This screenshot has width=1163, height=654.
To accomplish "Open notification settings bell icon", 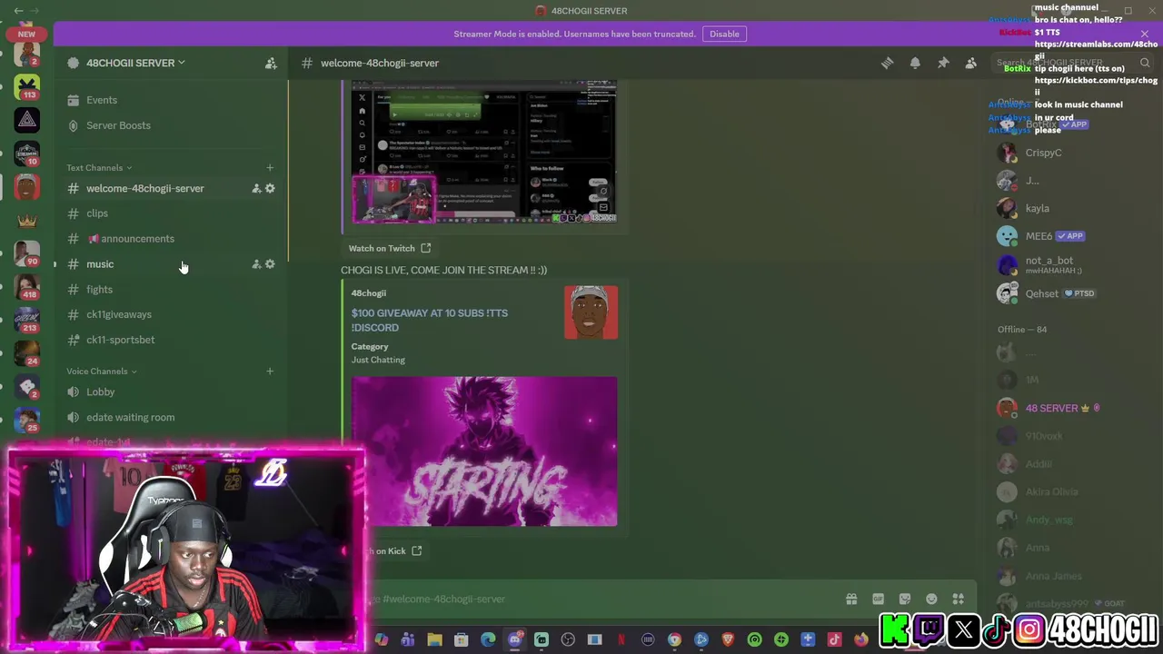I will [915, 63].
